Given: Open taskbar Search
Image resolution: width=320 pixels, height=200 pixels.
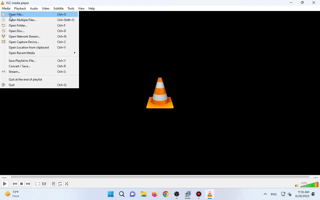Looking at the screenshot, I should [122, 194].
